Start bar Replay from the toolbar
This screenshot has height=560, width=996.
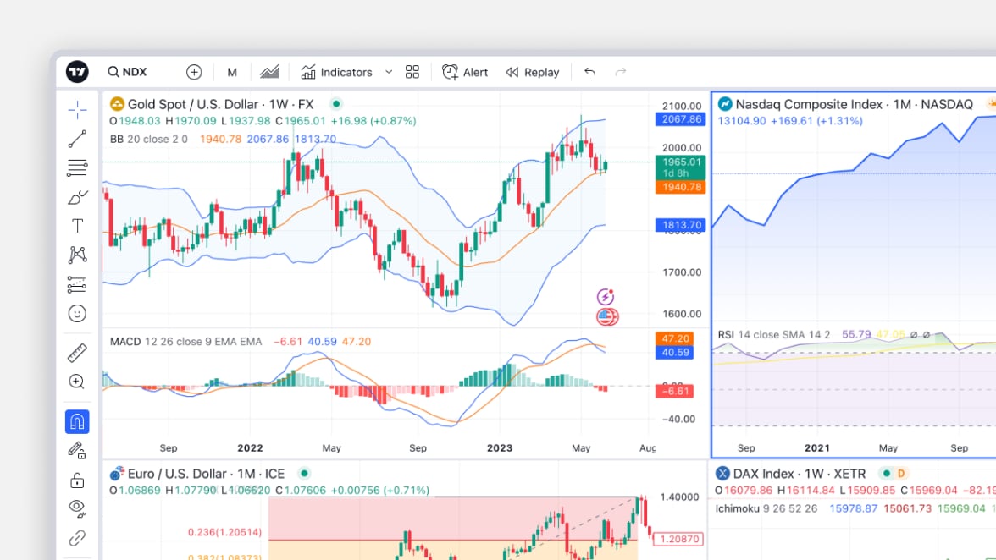(532, 72)
